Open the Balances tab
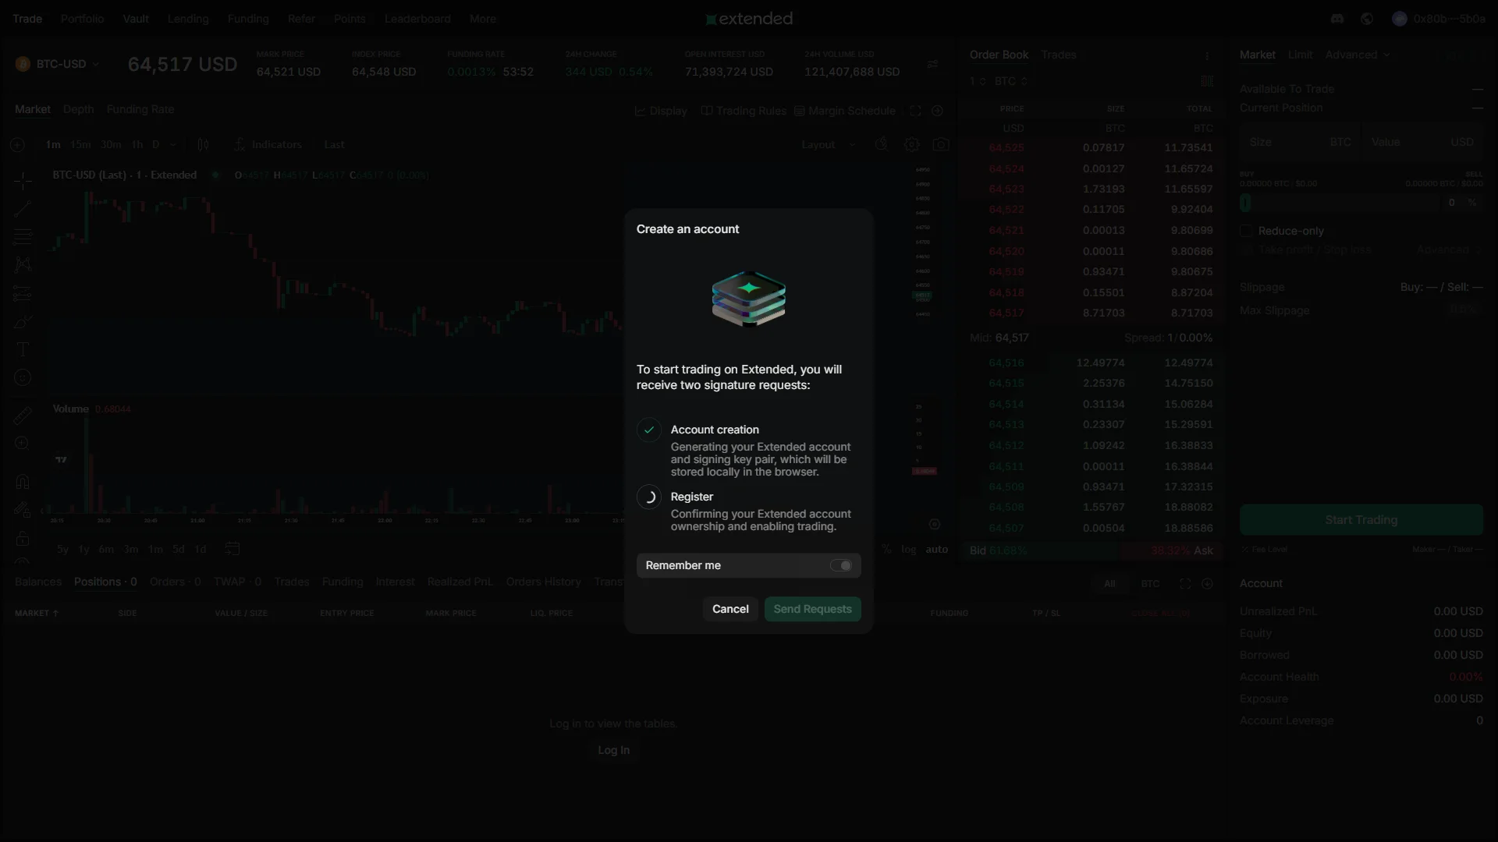Viewport: 1498px width, 842px height. 38,582
